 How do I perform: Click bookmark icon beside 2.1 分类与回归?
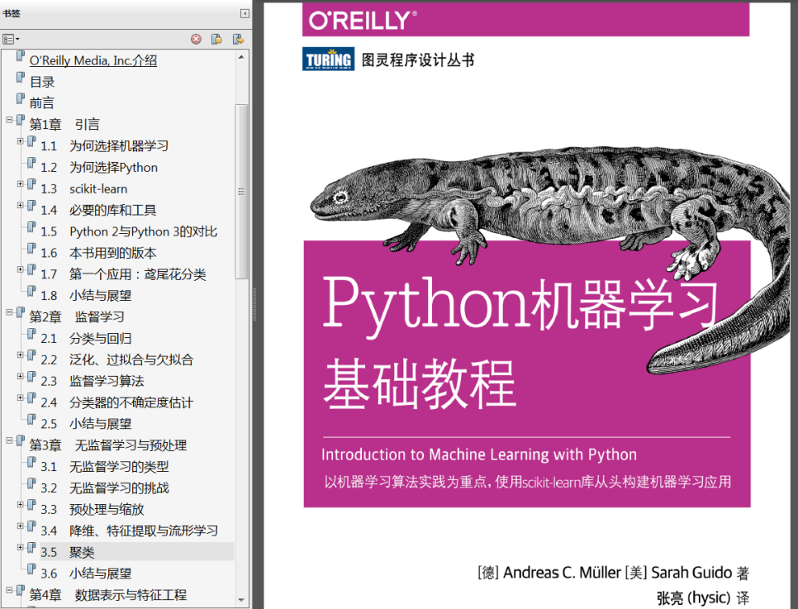tap(31, 334)
